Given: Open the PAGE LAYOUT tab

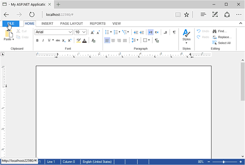Looking at the screenshot, I should pos(72,24).
